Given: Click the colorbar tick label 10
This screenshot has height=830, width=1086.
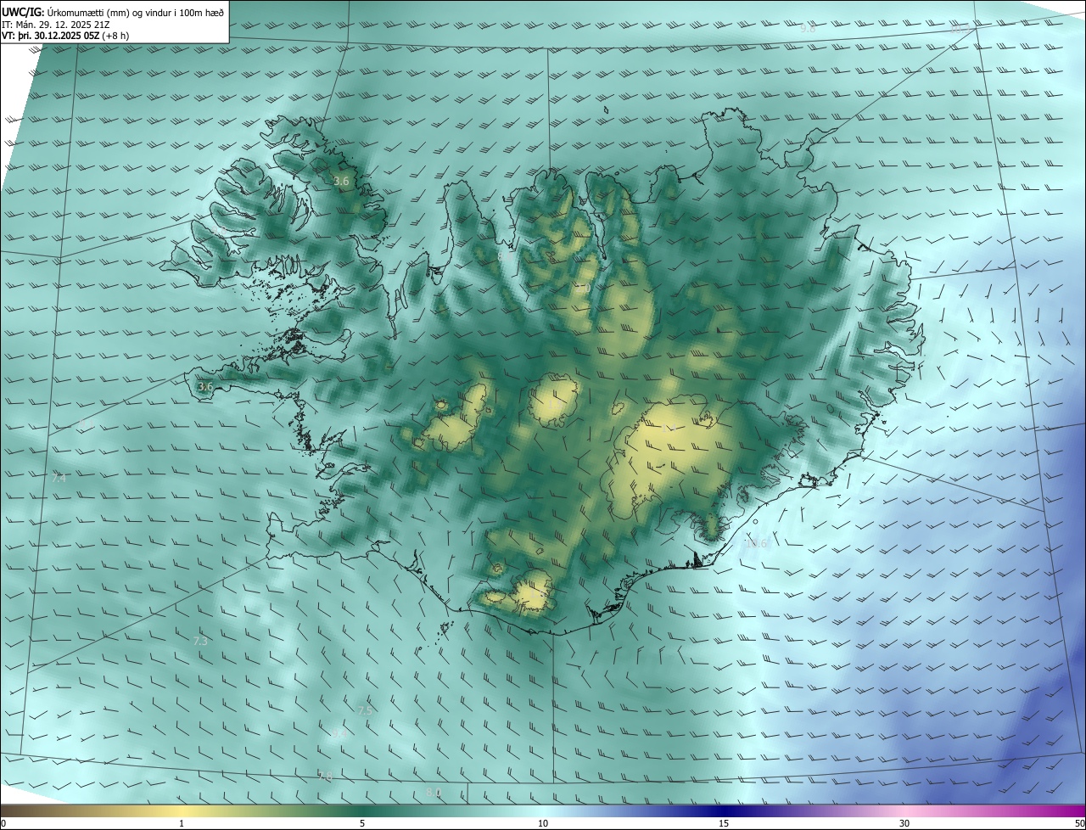Looking at the screenshot, I should coord(543,823).
